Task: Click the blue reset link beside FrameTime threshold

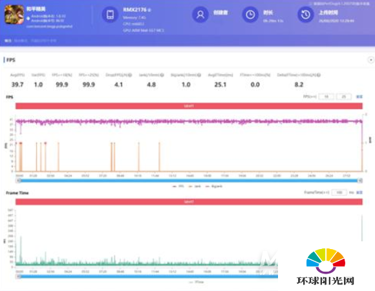Action: [359, 192]
